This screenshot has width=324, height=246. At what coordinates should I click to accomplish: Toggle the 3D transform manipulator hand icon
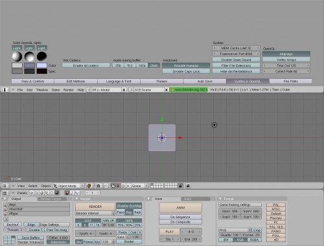[113, 186]
